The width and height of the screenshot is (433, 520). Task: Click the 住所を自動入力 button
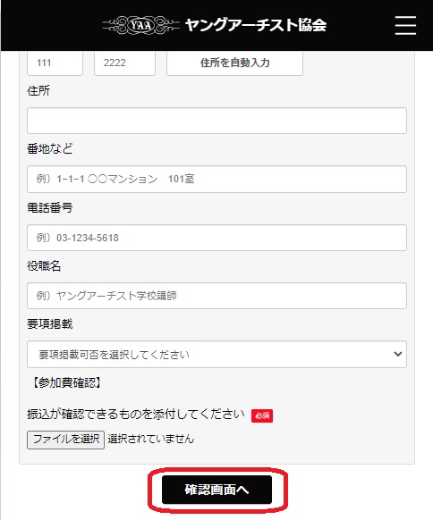(234, 63)
